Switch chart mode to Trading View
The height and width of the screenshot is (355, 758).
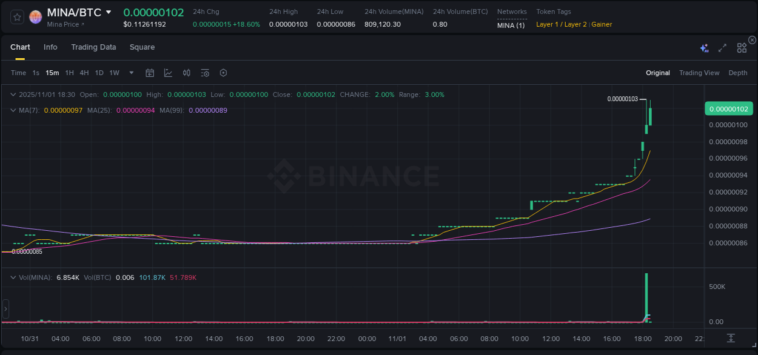[699, 73]
